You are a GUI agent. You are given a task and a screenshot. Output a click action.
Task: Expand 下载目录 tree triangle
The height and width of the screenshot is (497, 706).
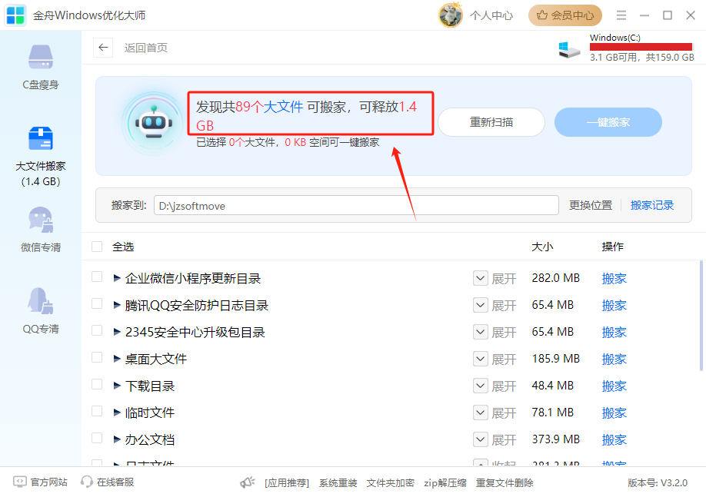coord(117,386)
